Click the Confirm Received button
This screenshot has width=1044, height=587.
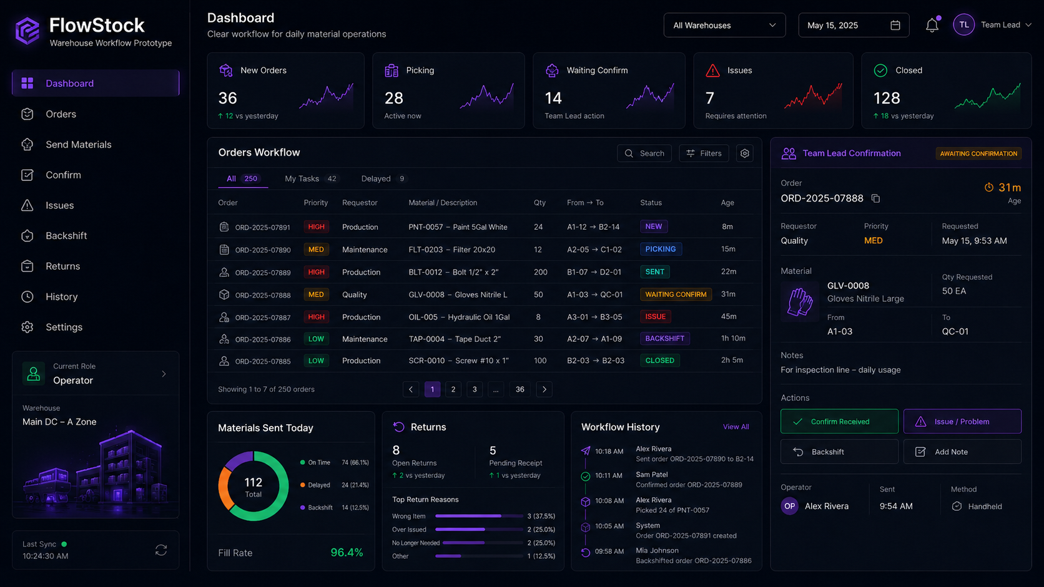tap(839, 422)
